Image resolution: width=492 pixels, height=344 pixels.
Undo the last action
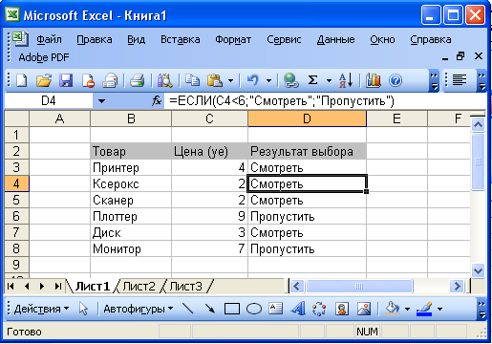tap(253, 80)
